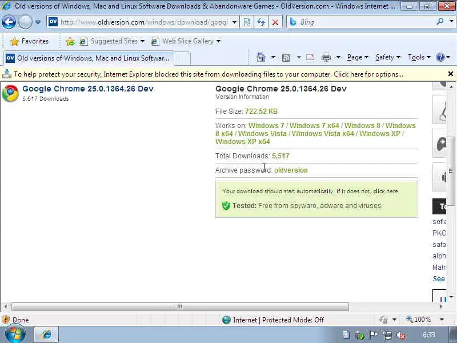The width and height of the screenshot is (457, 343).
Task: Toggle Compatibility View icon
Action: [247, 22]
